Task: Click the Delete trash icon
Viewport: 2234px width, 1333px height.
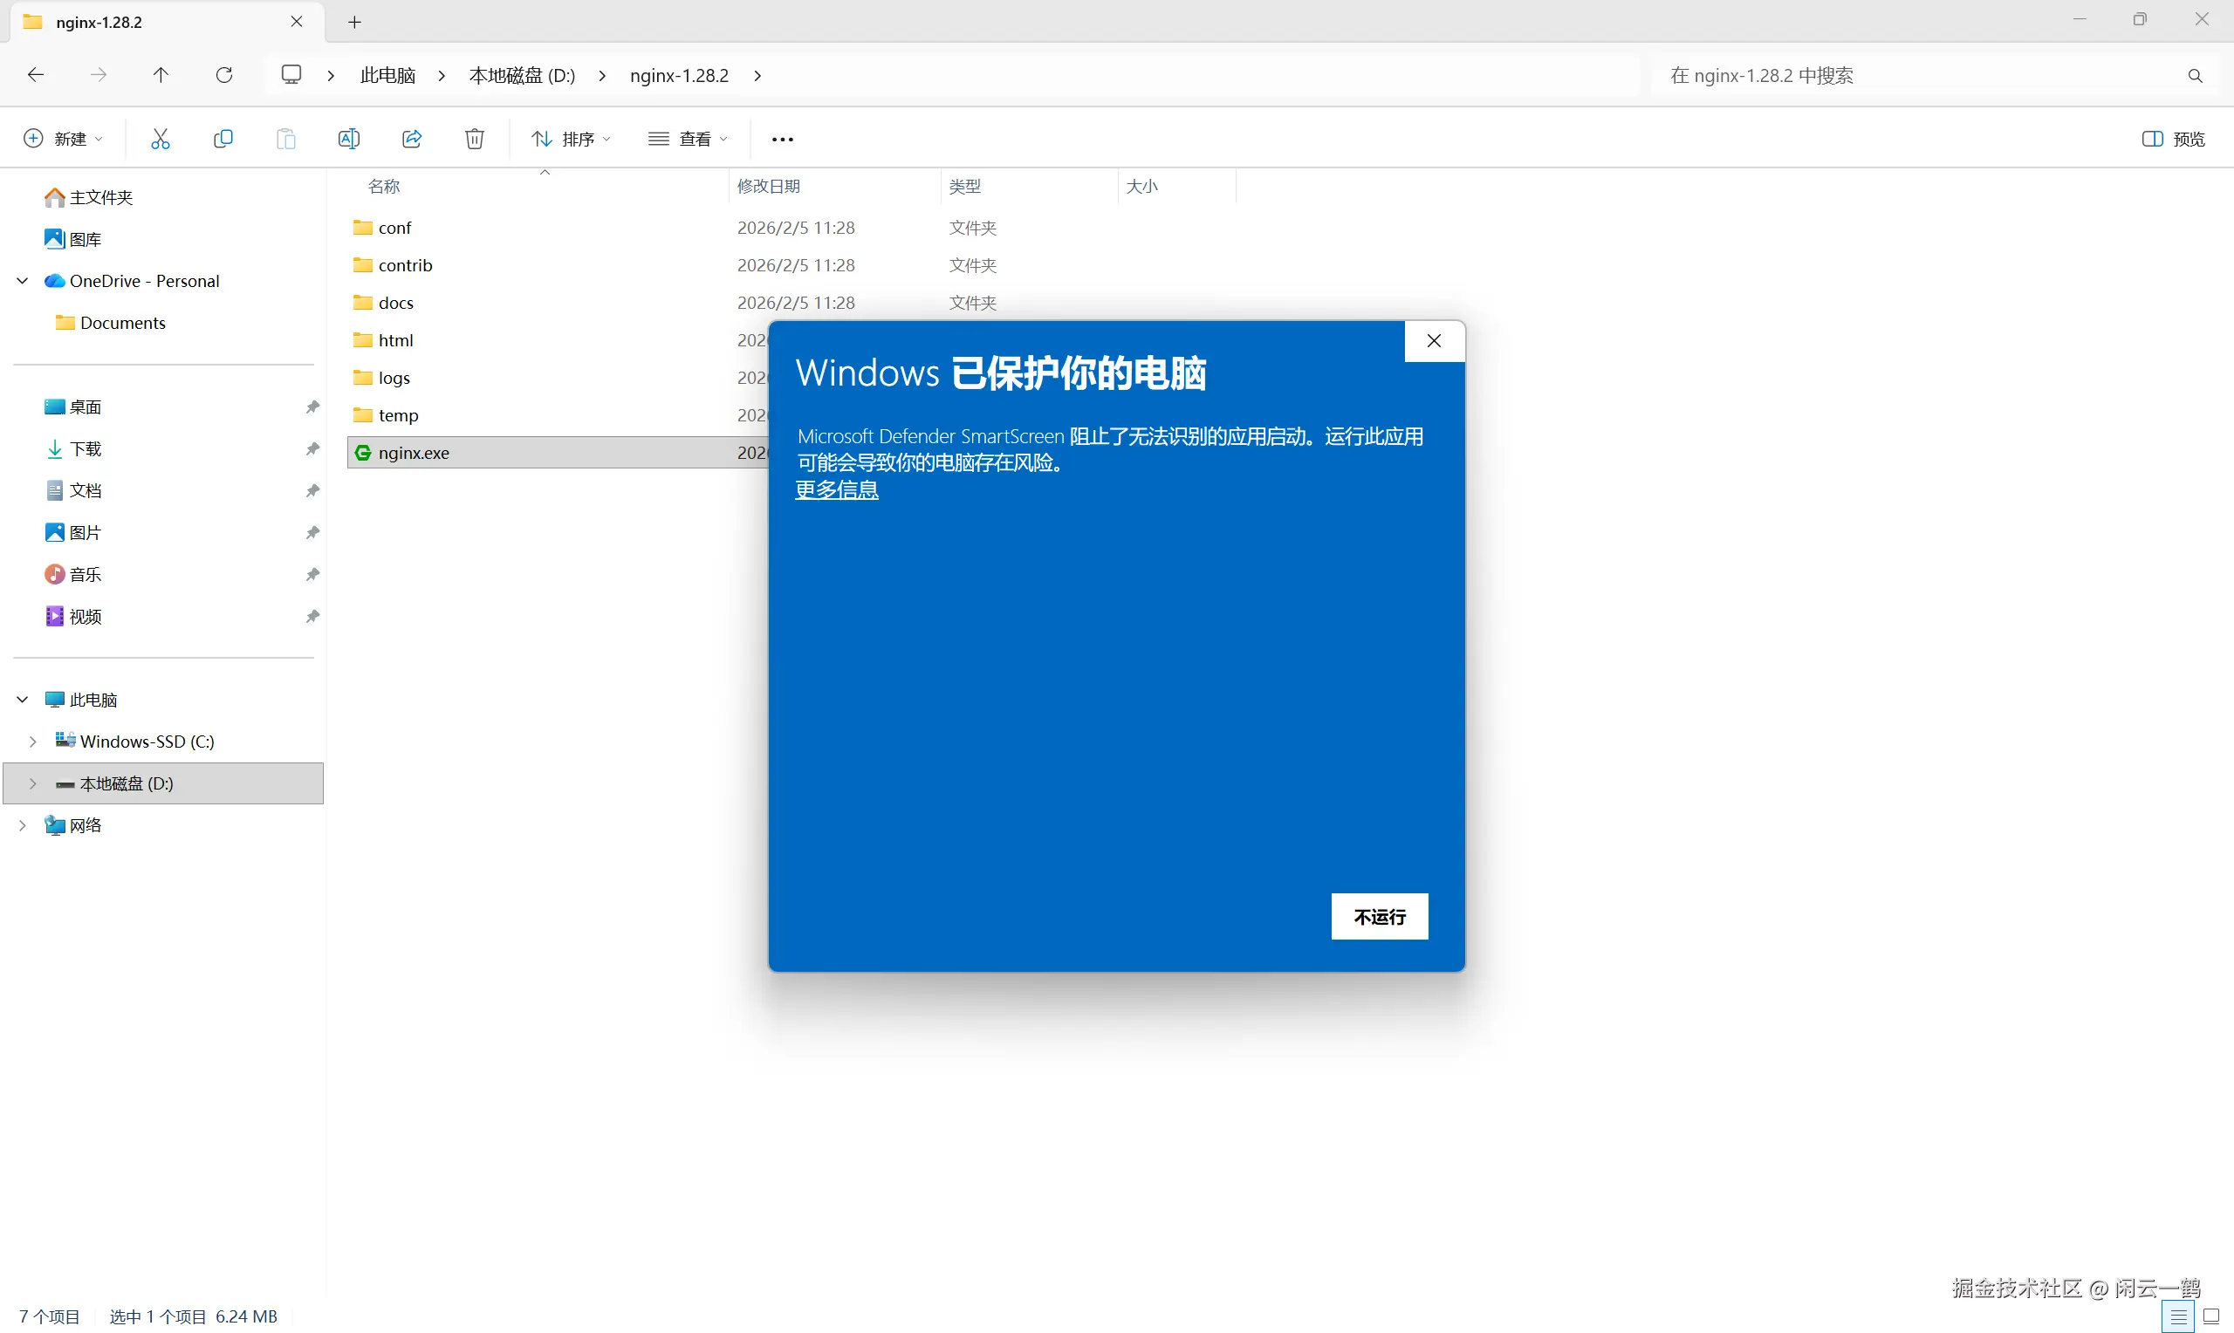Action: 474,139
